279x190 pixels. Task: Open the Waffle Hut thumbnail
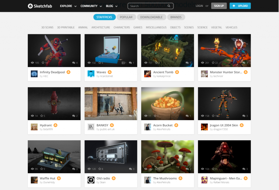click(x=54, y=157)
